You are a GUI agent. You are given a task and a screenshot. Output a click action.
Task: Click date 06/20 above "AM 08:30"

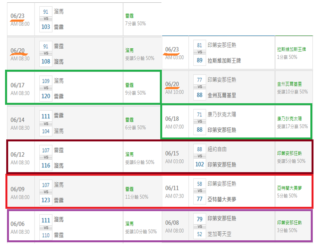click(x=18, y=51)
